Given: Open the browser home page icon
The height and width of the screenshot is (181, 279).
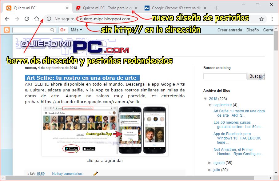Looking at the screenshot, I should tap(37, 19).
